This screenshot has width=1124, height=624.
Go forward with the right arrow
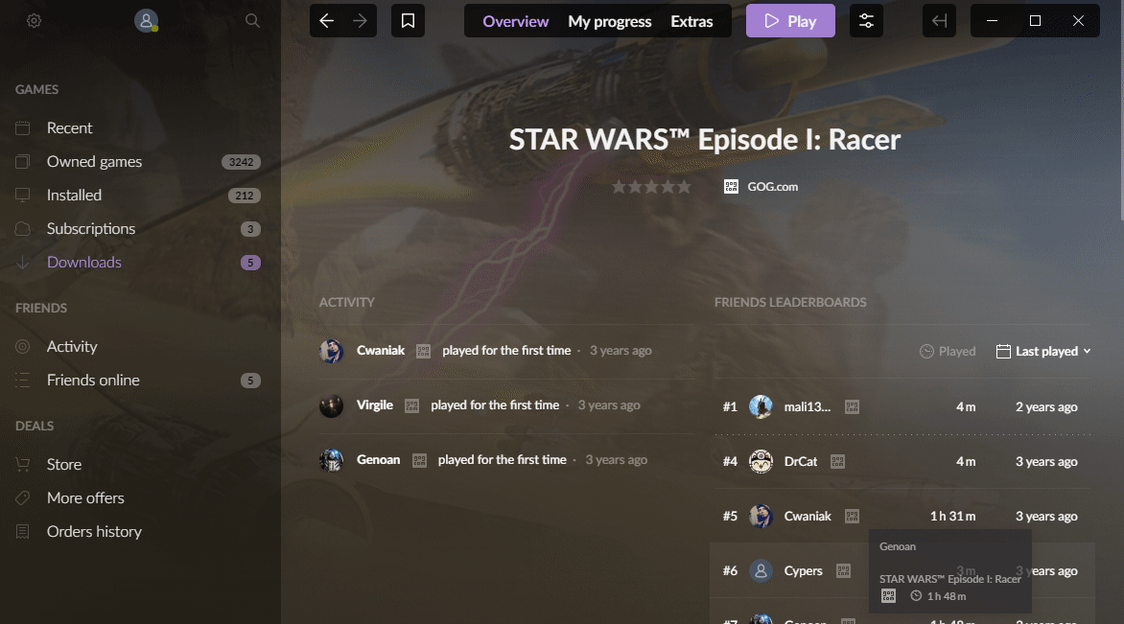coord(360,21)
